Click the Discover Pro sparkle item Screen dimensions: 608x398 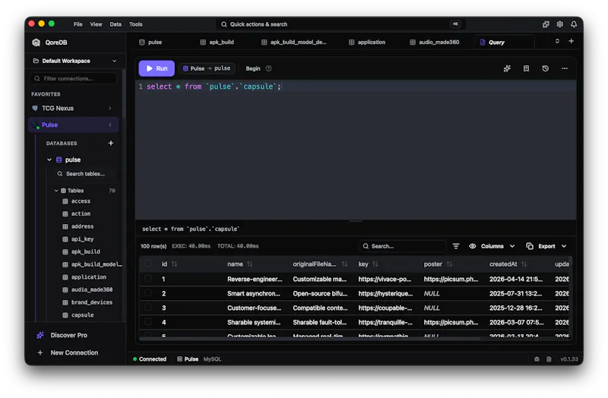62,336
